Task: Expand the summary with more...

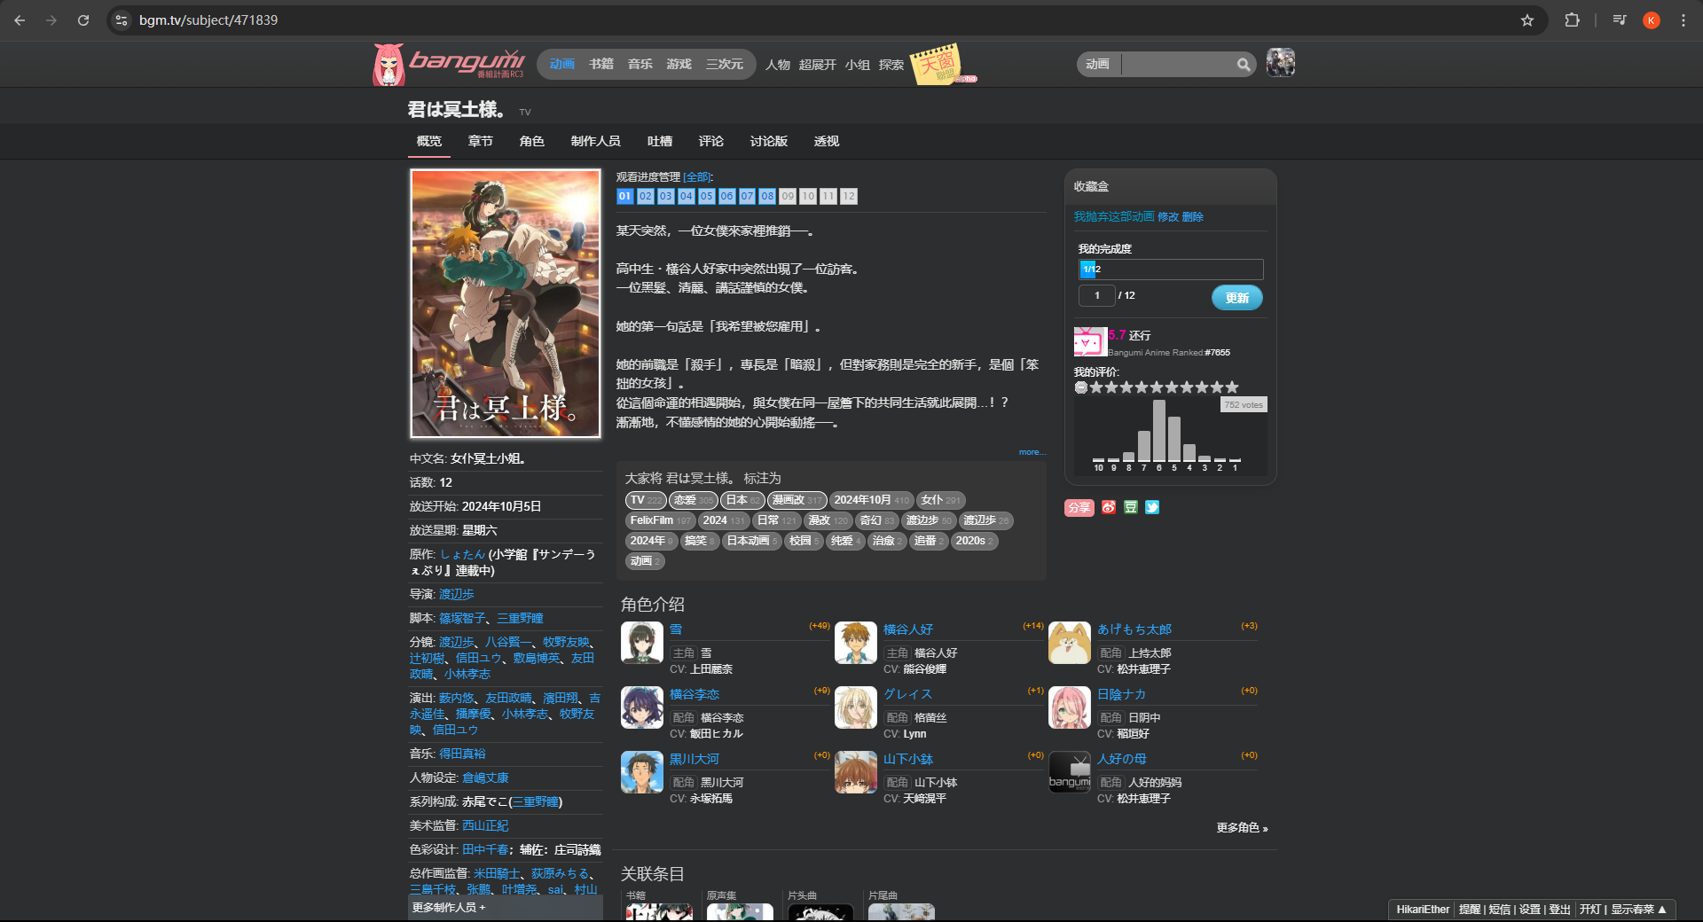Action: click(x=1032, y=452)
